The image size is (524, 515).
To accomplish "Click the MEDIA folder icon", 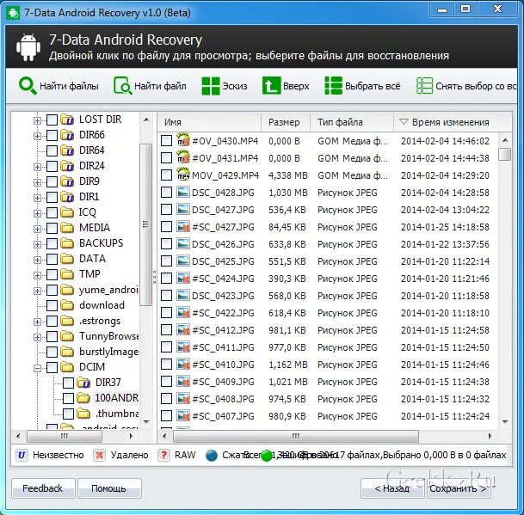I will 67,228.
